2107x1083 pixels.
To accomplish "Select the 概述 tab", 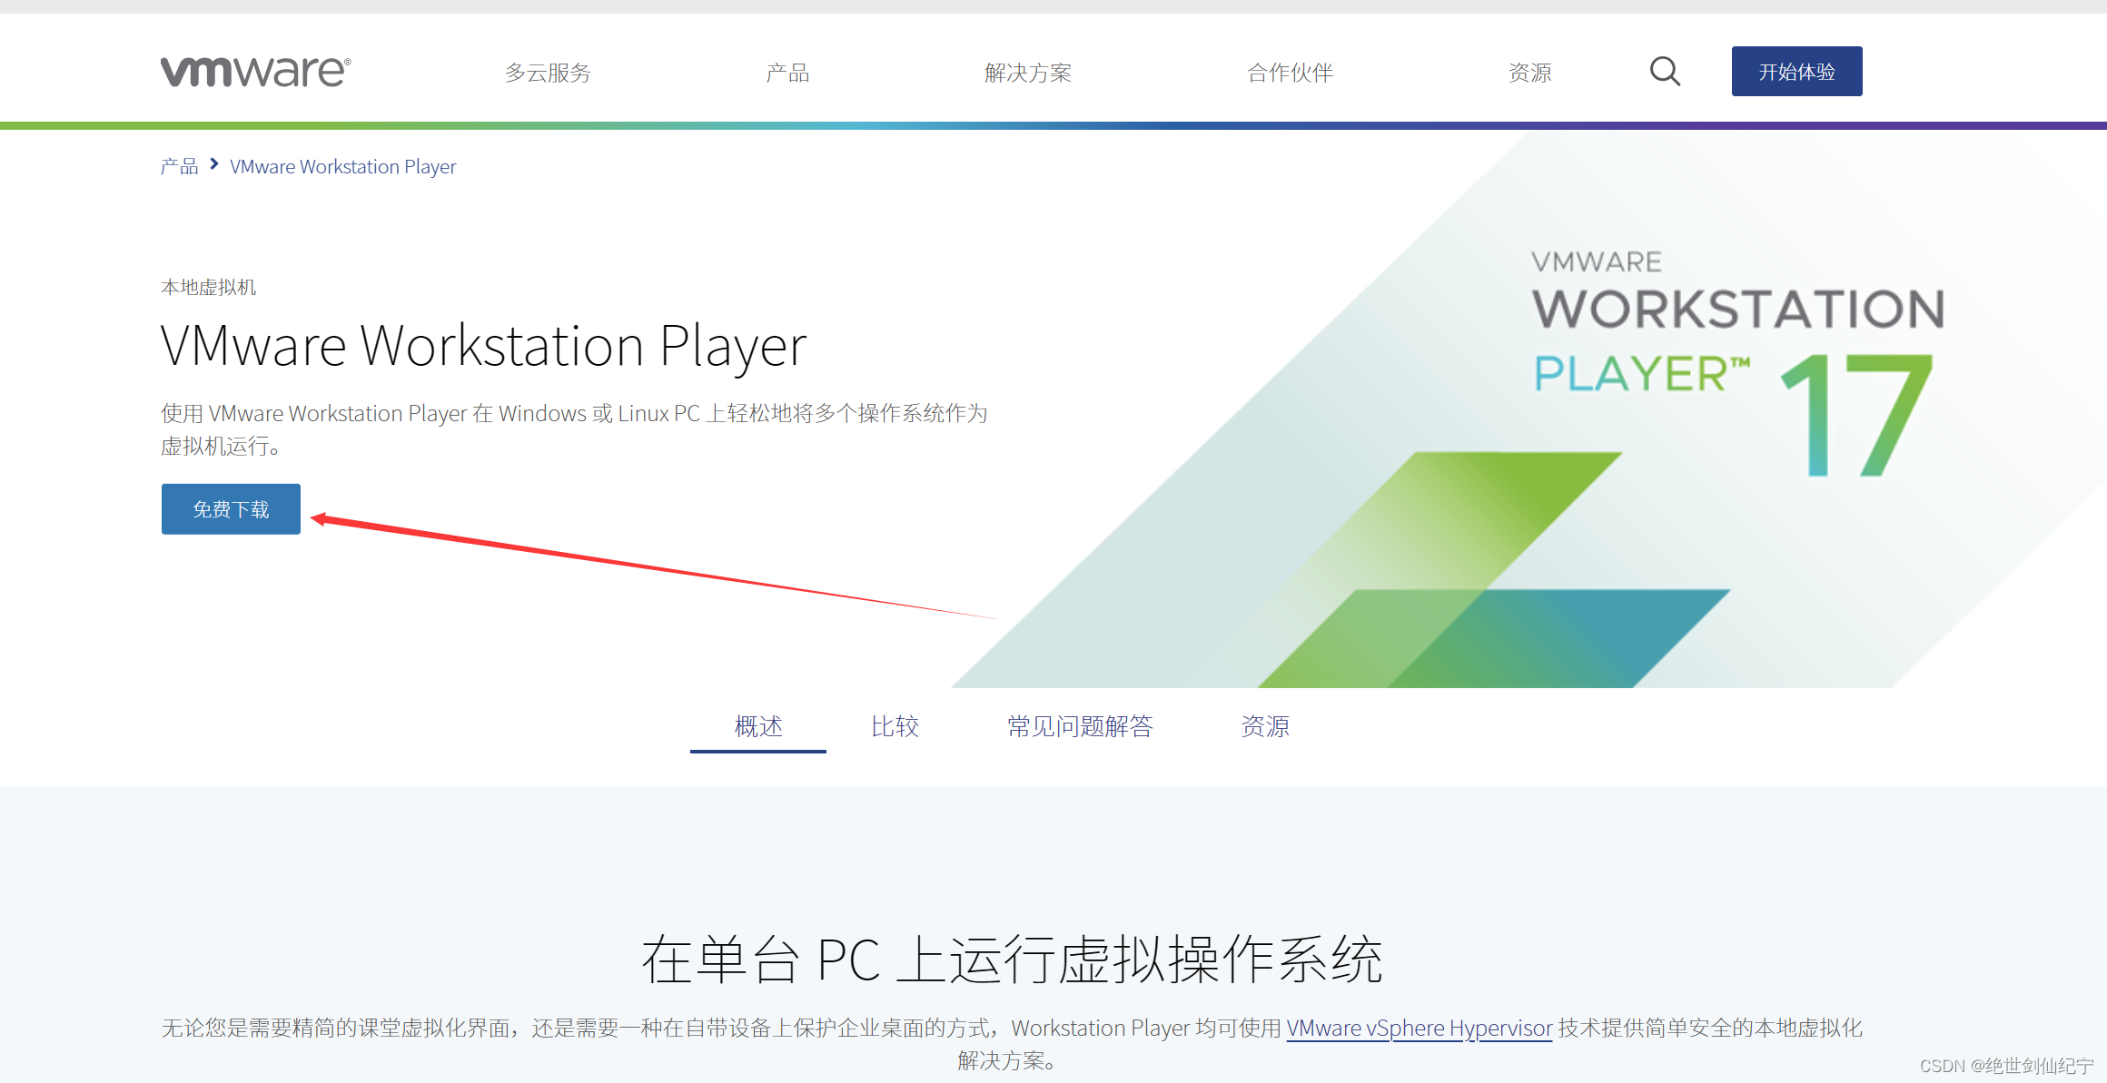I will click(x=758, y=726).
